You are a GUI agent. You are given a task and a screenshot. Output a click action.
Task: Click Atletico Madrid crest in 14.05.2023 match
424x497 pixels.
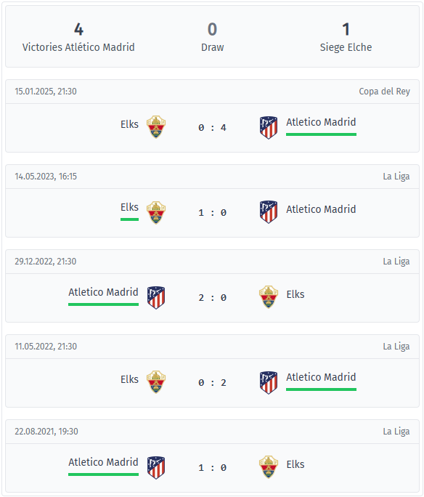tap(269, 212)
